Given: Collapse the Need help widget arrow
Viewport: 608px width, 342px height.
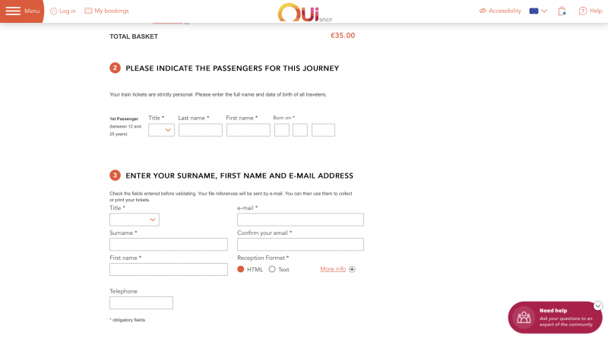Looking at the screenshot, I should (x=597, y=306).
